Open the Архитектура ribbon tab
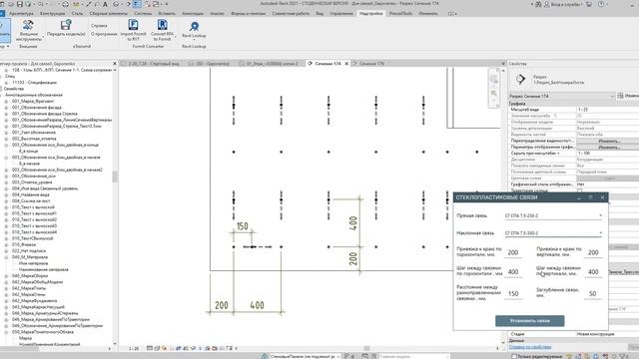 tap(22, 13)
